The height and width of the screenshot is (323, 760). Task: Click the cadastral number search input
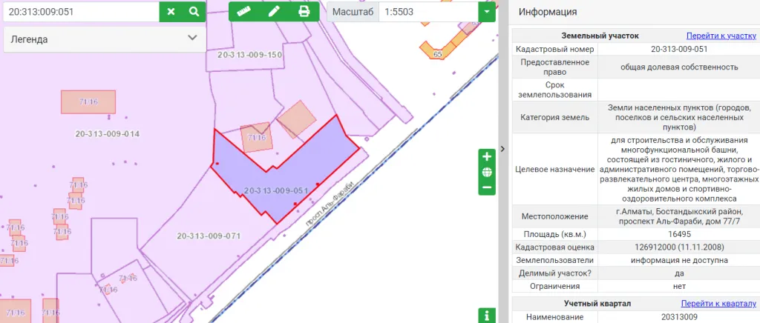point(80,12)
